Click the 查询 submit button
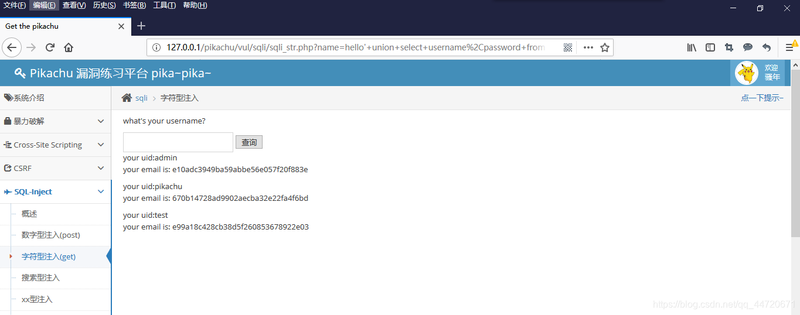 coord(249,142)
